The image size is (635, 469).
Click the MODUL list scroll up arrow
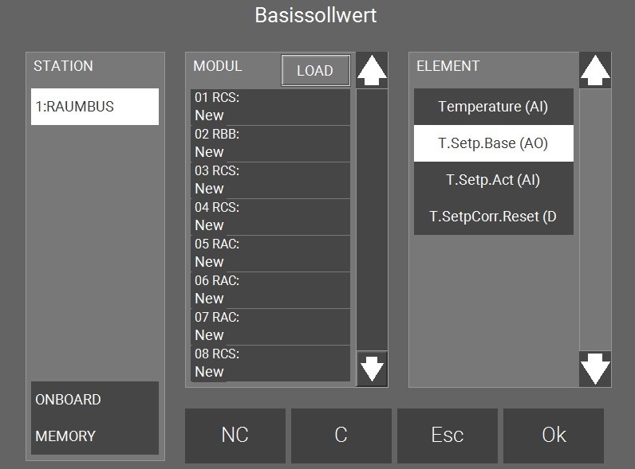[x=372, y=70]
